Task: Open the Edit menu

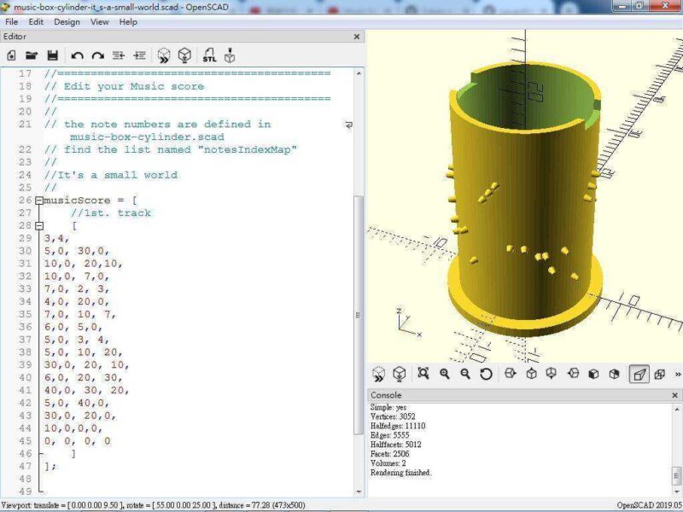Action: [x=36, y=22]
